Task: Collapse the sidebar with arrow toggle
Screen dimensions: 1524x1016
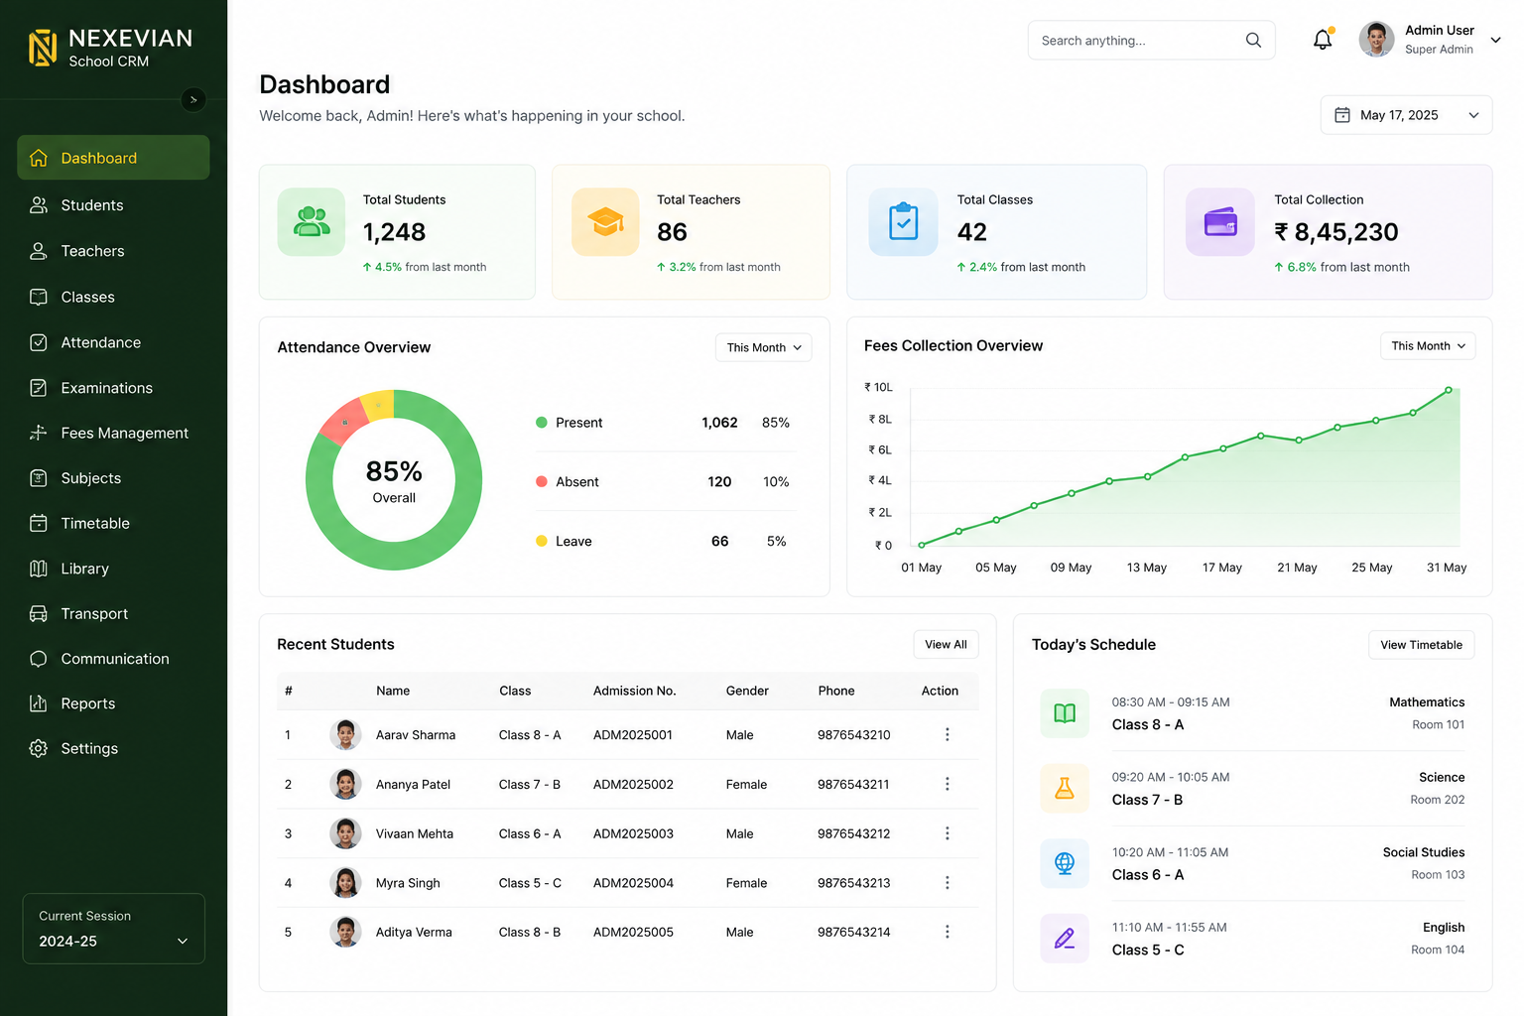Action: click(x=193, y=99)
